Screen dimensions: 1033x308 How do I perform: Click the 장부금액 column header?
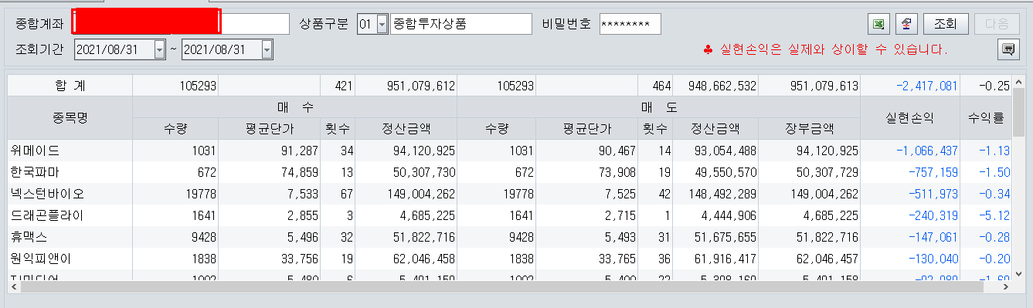[x=809, y=128]
